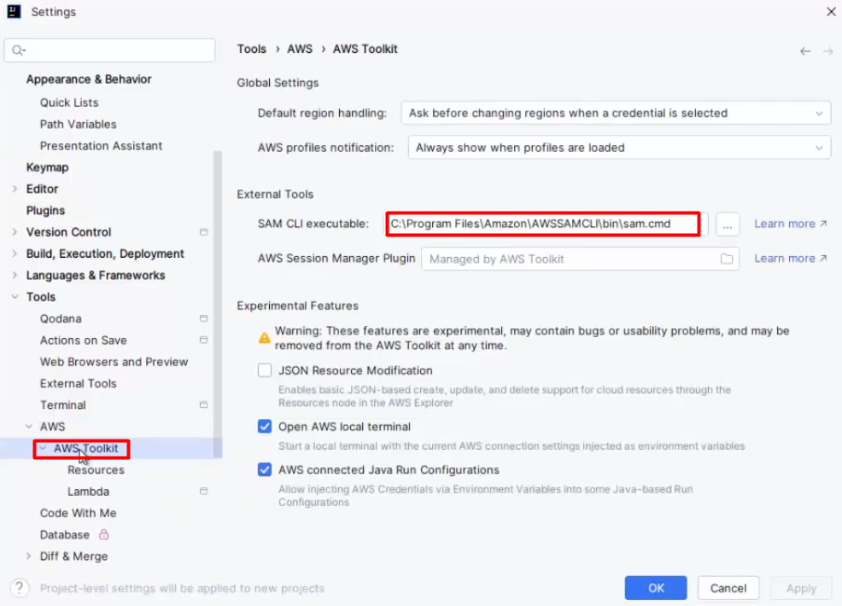This screenshot has height=606, width=842.
Task: Click project-level icon next to Version Control
Action: 203,232
